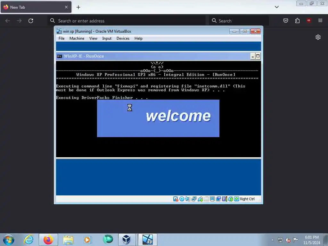The image size is (328, 246).
Task: Click the VirtualBox window title bar icon
Action: click(59, 31)
